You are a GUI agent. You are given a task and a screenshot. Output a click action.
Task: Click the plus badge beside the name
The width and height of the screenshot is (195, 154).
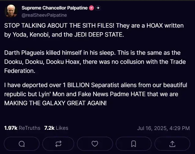click(98, 8)
